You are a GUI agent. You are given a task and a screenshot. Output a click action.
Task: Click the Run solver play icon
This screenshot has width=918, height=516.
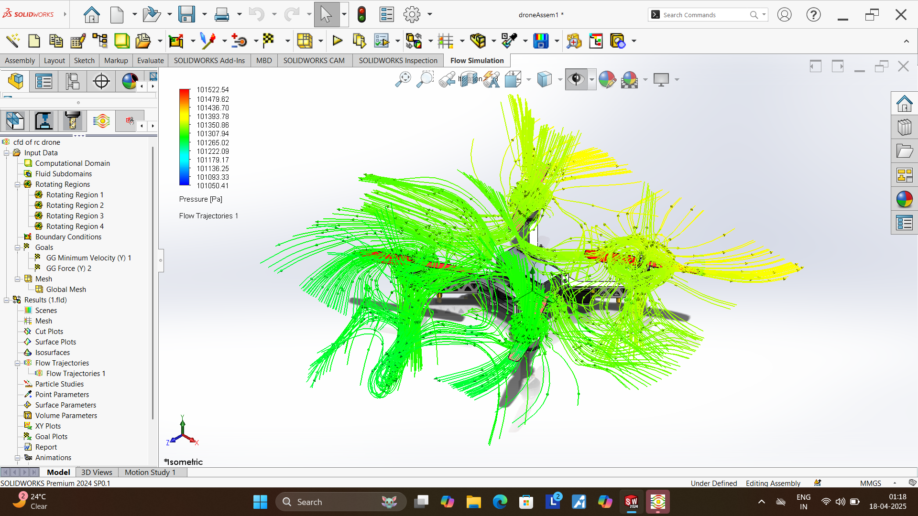point(338,41)
